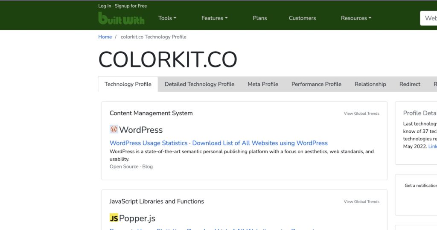Click the website lookup search field
Image resolution: width=437 pixels, height=230 pixels.
428,18
